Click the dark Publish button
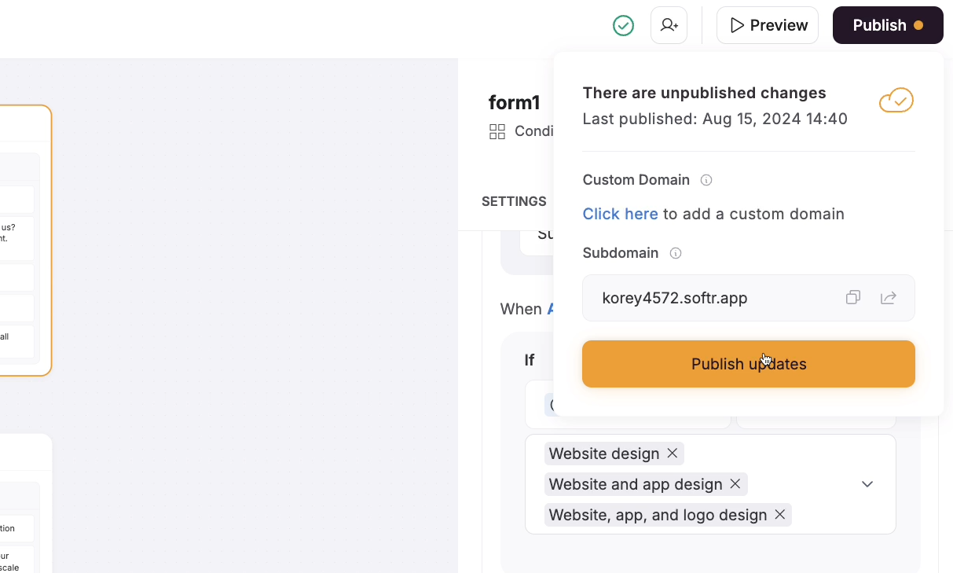953x573 pixels. [x=888, y=25]
